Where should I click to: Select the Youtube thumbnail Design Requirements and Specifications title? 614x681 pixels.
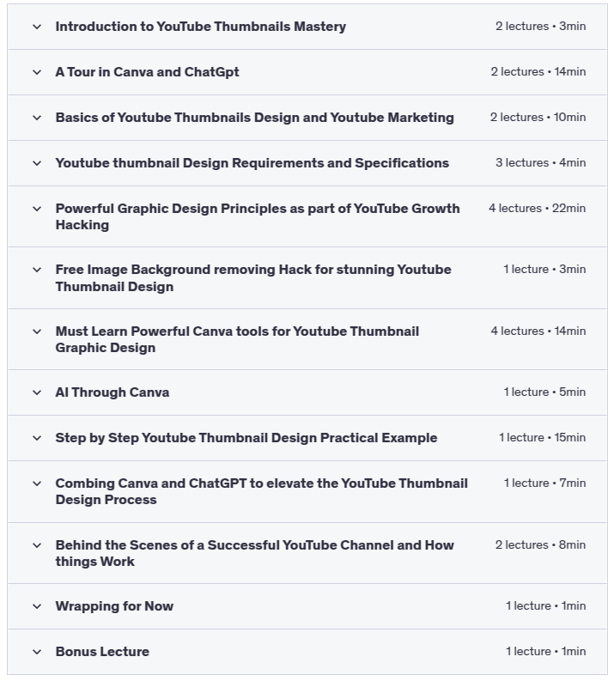tap(252, 163)
